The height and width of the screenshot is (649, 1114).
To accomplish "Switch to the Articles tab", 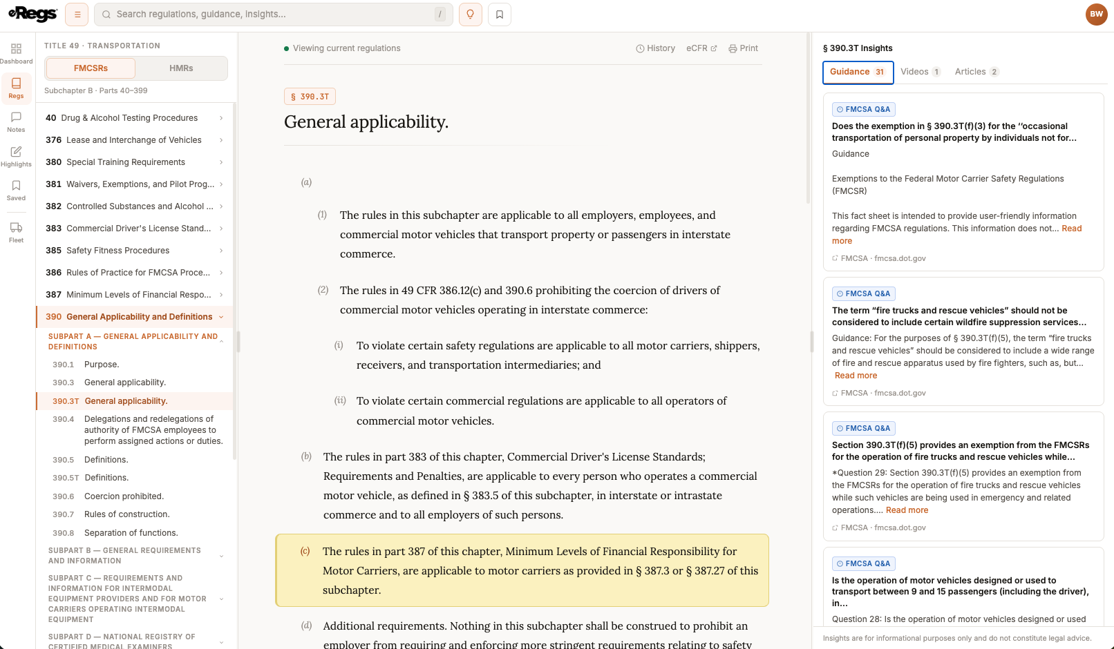I will coord(976,72).
